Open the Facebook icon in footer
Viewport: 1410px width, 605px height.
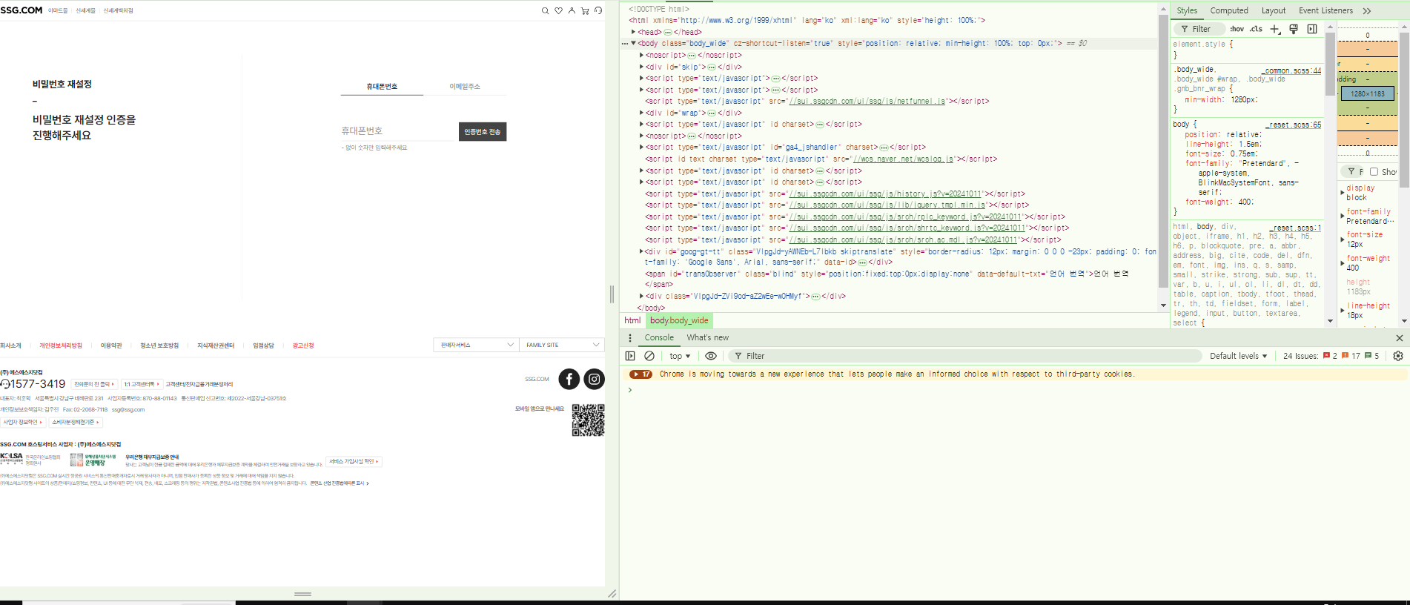(x=569, y=379)
